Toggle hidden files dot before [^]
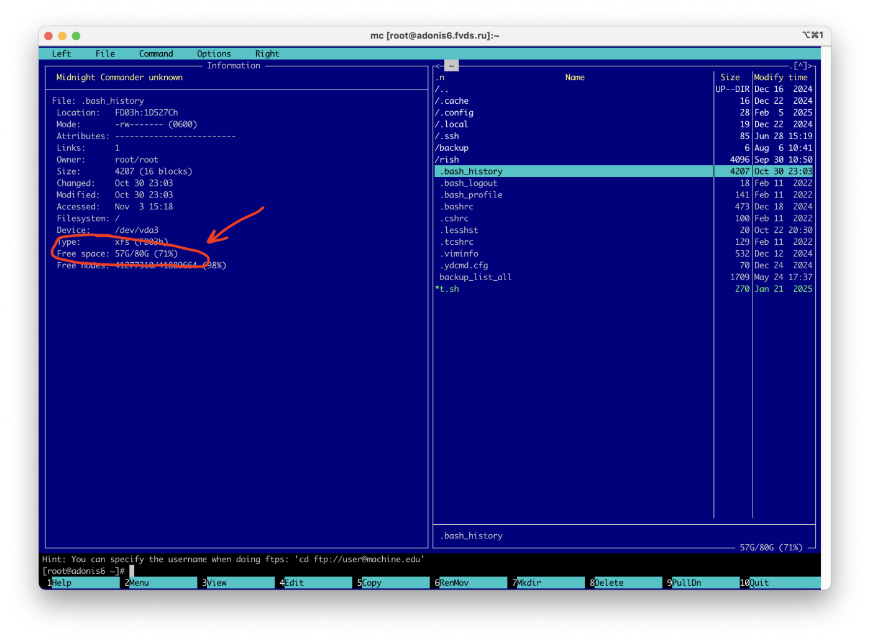The image size is (870, 641). [791, 66]
